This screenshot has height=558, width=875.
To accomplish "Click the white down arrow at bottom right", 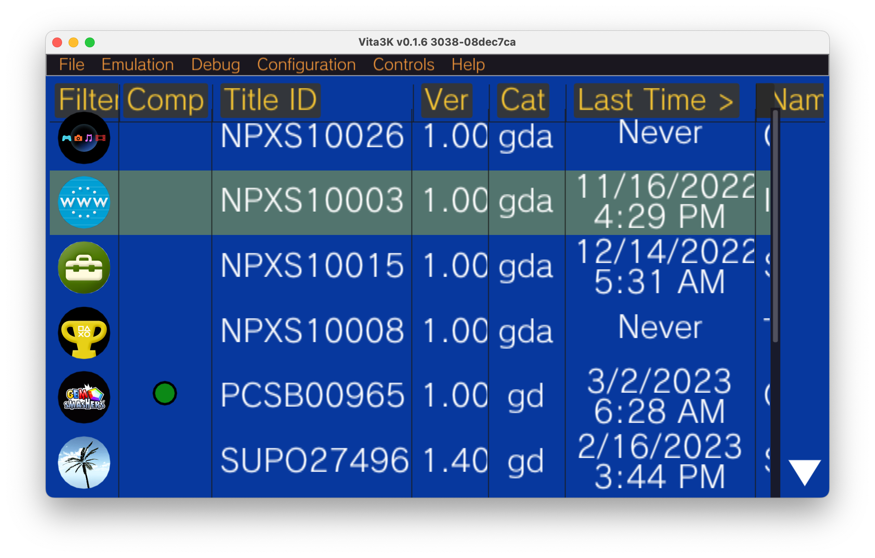I will 804,472.
